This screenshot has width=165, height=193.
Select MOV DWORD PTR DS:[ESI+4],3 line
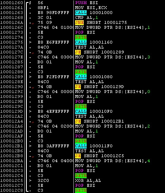[113, 57]
